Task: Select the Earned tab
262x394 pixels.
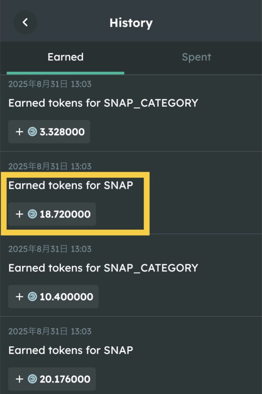Action: [65, 57]
